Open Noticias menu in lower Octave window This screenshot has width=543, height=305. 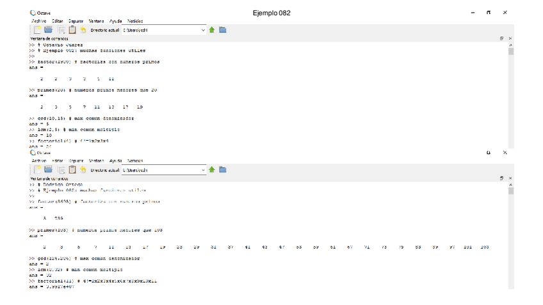pyautogui.click(x=135, y=160)
